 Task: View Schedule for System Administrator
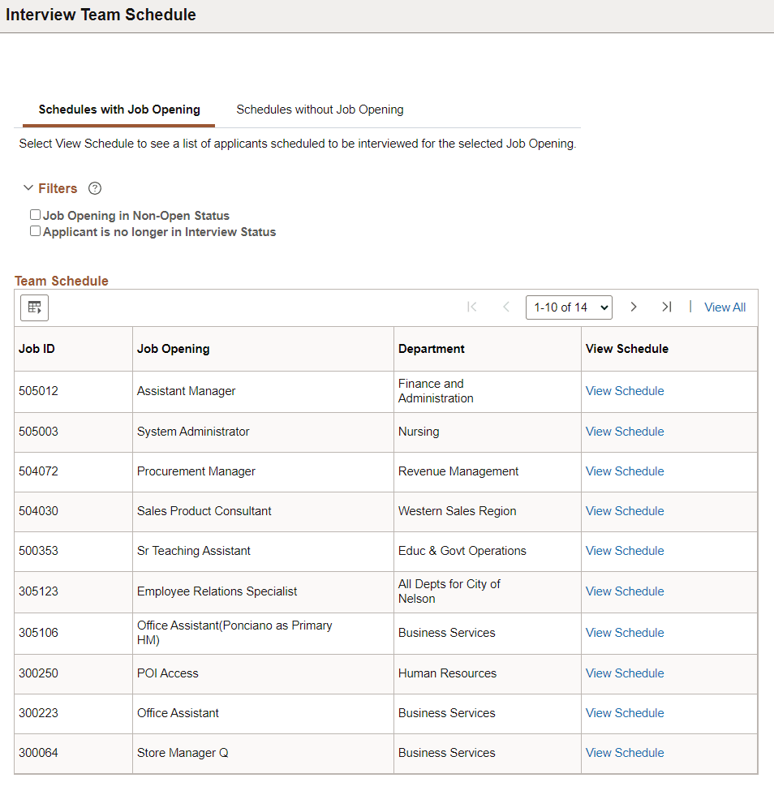(625, 432)
